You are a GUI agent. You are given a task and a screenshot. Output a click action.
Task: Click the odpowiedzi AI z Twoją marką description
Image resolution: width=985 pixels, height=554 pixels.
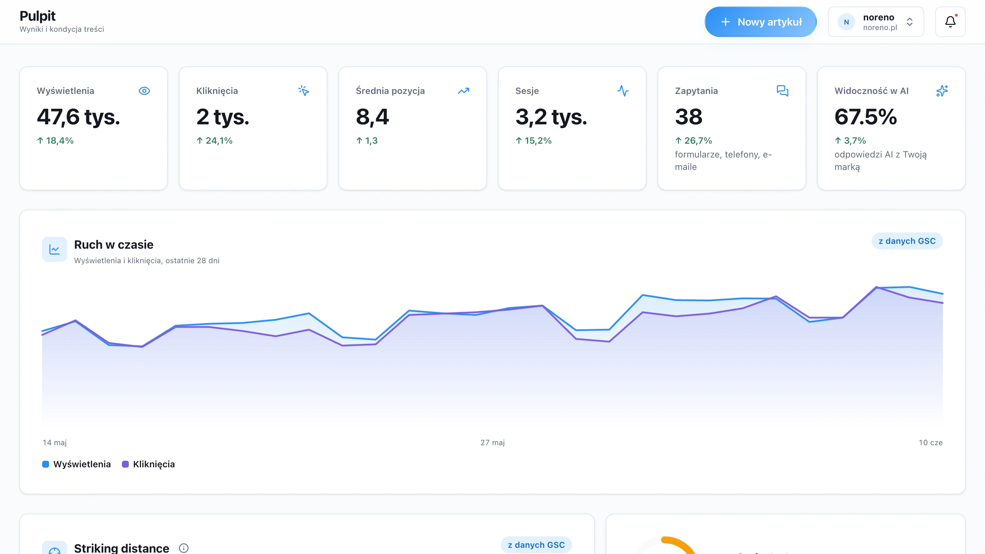[x=880, y=161]
